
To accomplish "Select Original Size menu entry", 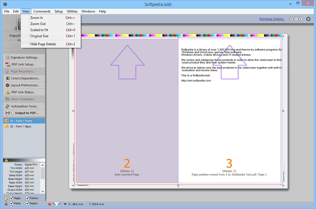I will click(x=51, y=36).
